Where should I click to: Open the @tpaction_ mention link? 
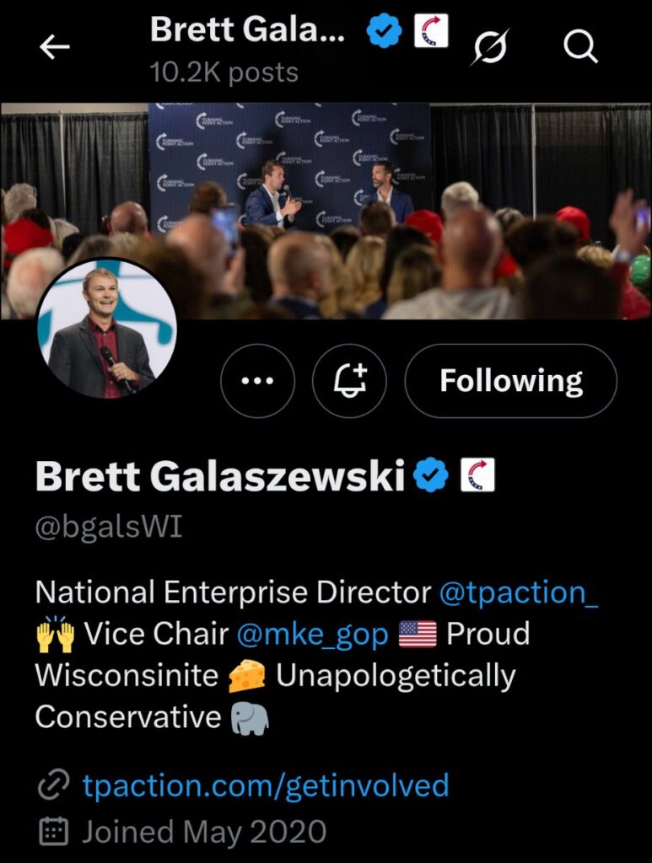[x=519, y=592]
